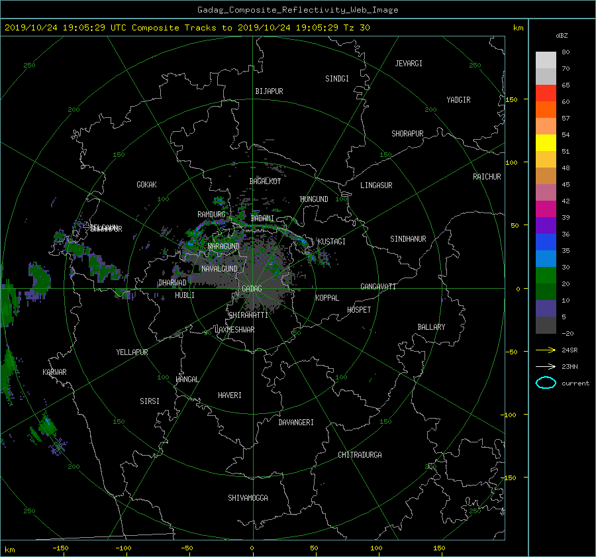
Task: Click the BIJAPUR city label
Action: tap(269, 91)
